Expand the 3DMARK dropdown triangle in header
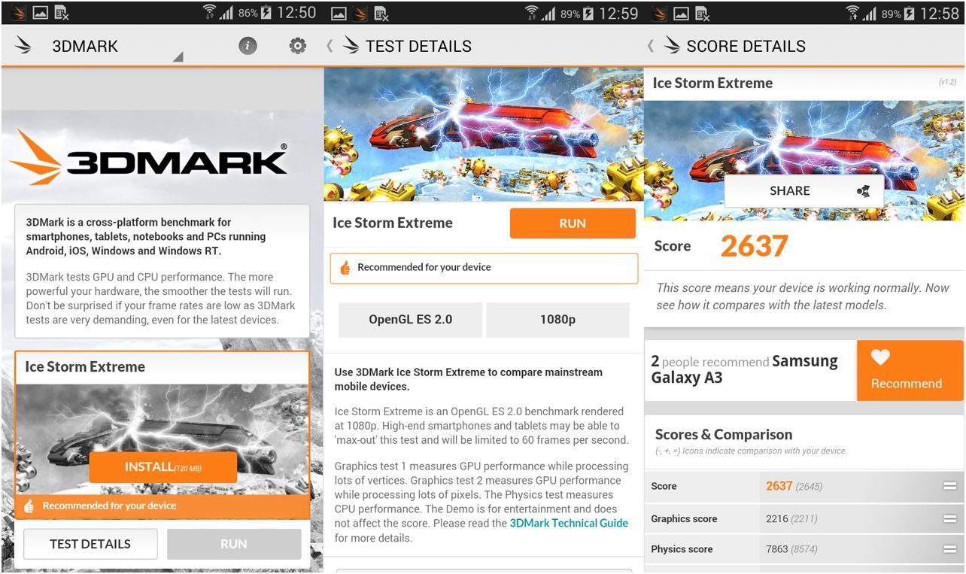Image resolution: width=966 pixels, height=574 pixels. [178, 56]
